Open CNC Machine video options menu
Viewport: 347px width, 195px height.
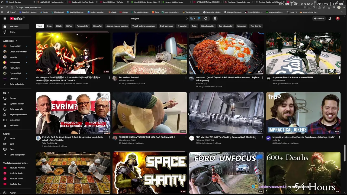pyautogui.click(x=263, y=137)
